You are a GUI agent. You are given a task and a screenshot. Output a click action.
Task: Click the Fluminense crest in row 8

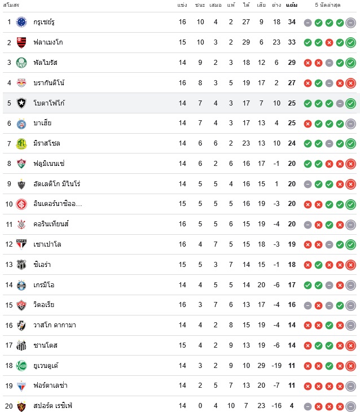(x=21, y=164)
